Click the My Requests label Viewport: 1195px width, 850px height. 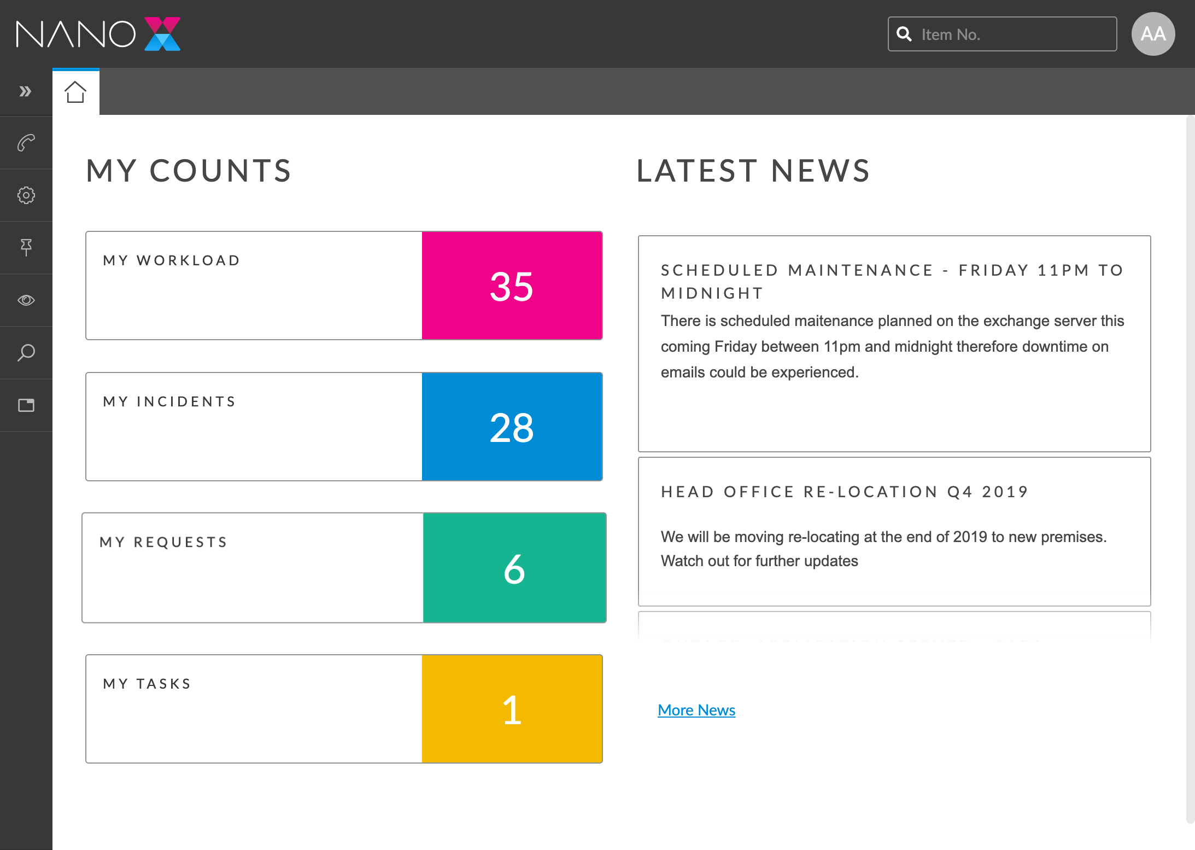tap(163, 542)
